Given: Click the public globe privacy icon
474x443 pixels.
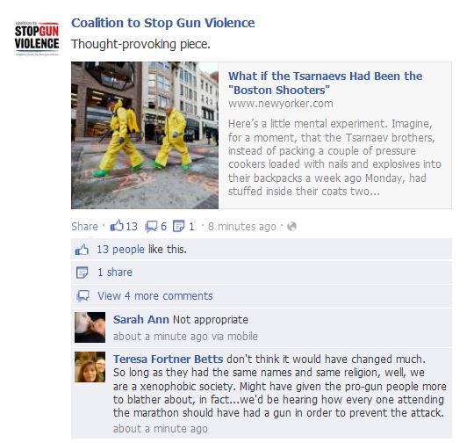Looking at the screenshot, I should click(291, 226).
